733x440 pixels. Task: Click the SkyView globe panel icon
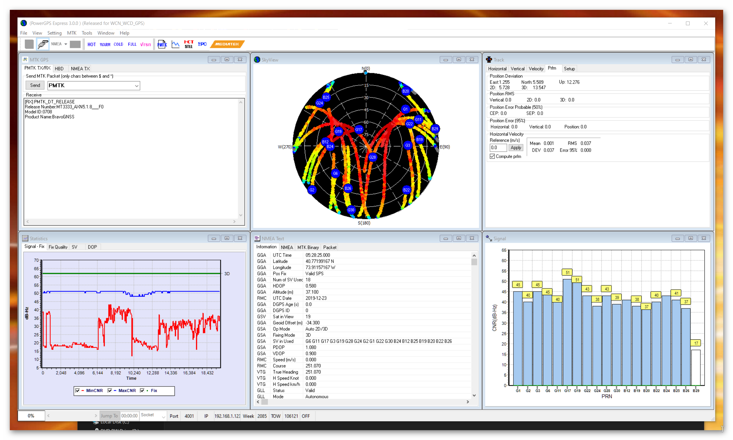257,59
